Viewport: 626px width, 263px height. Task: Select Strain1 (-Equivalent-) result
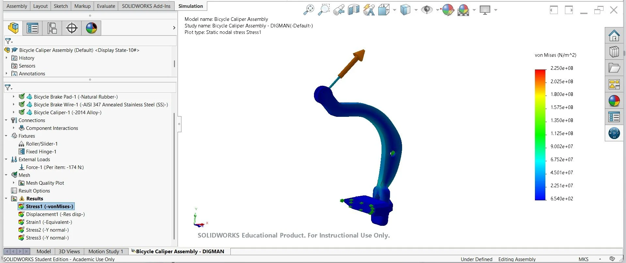click(x=45, y=222)
